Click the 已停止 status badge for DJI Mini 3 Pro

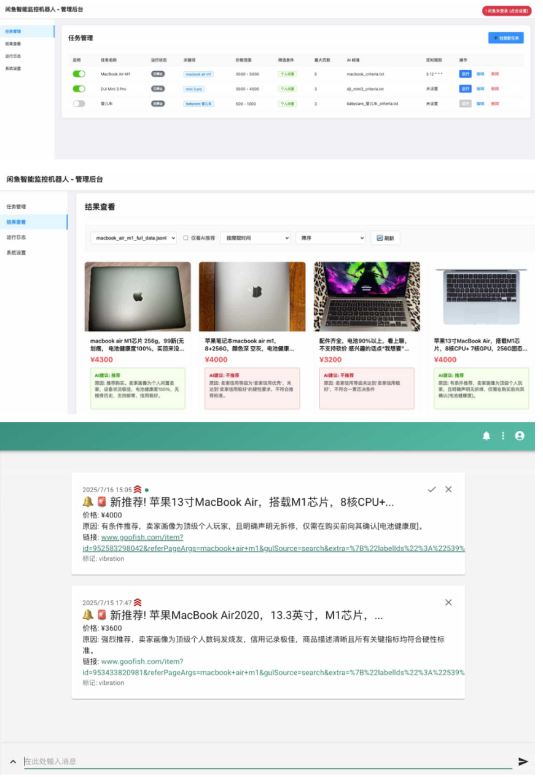pos(158,88)
